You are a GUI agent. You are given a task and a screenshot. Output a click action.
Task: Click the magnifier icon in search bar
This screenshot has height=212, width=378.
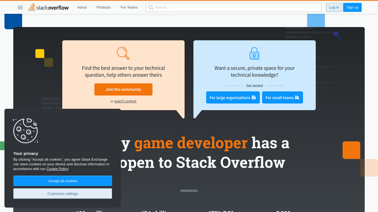point(151,7)
